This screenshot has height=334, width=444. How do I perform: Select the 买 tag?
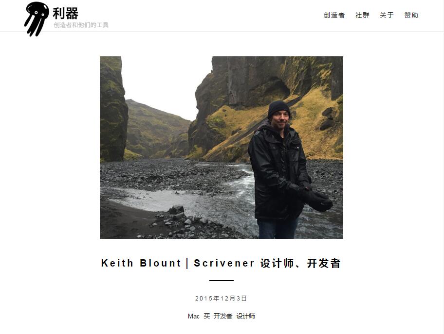pyautogui.click(x=207, y=316)
